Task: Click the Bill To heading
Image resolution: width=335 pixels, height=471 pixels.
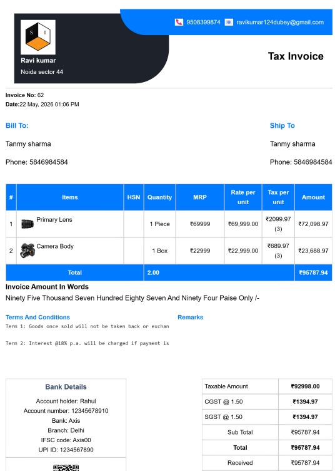Action: coord(17,125)
